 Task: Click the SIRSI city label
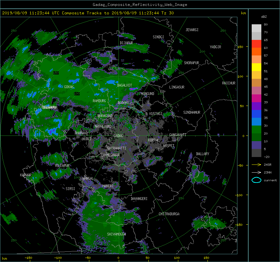[x=70, y=189]
